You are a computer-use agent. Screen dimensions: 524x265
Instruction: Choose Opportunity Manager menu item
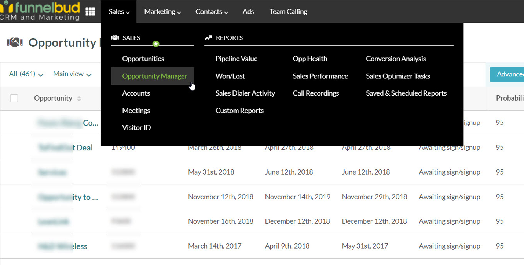click(153, 76)
